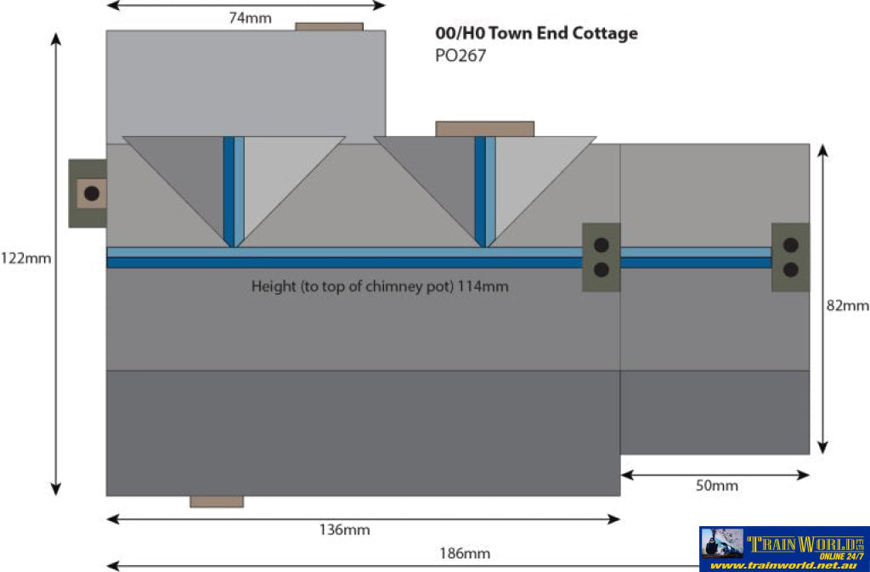This screenshot has height=572, width=870.
Task: Click the PO267 product code
Action: 460,57
